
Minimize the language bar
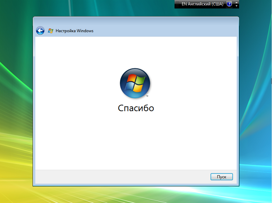[x=237, y=2]
